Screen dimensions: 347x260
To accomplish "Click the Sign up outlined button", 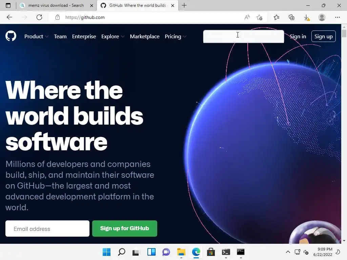I will 323,36.
